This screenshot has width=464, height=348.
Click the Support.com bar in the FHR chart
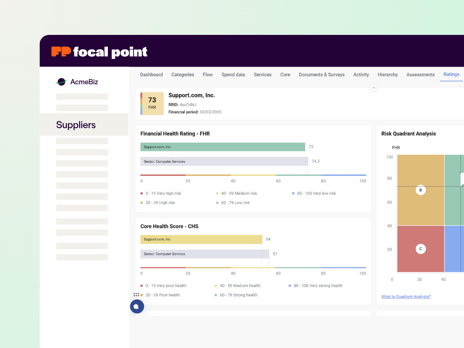(222, 146)
